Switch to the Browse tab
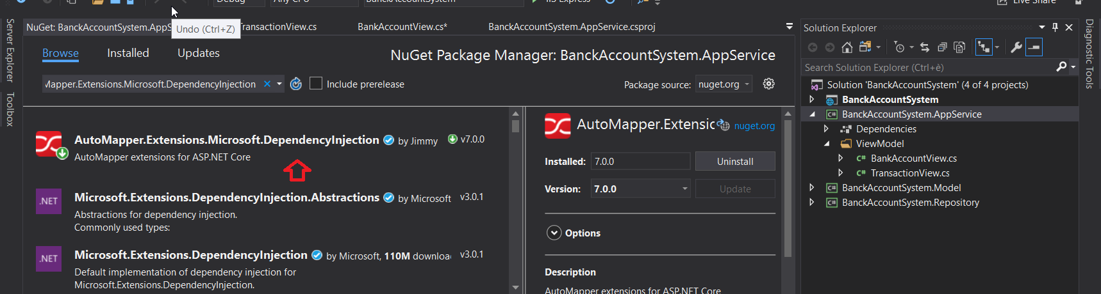Screen dimensions: 1101x294 tap(60, 53)
